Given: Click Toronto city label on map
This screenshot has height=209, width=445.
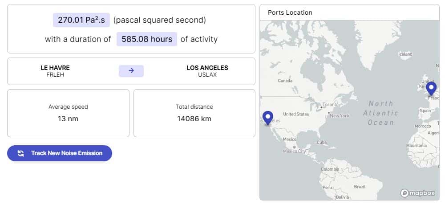Looking at the screenshot, I should (330, 105).
